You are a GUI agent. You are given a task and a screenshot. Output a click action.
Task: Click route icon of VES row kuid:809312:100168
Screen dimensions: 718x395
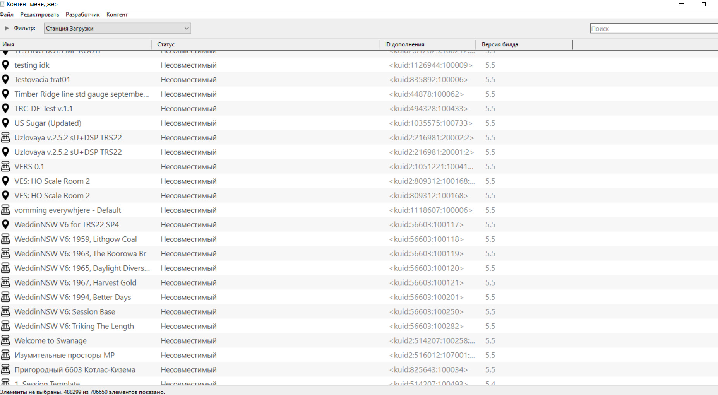5,196
